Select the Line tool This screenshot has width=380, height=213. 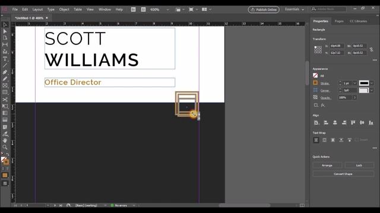5,65
